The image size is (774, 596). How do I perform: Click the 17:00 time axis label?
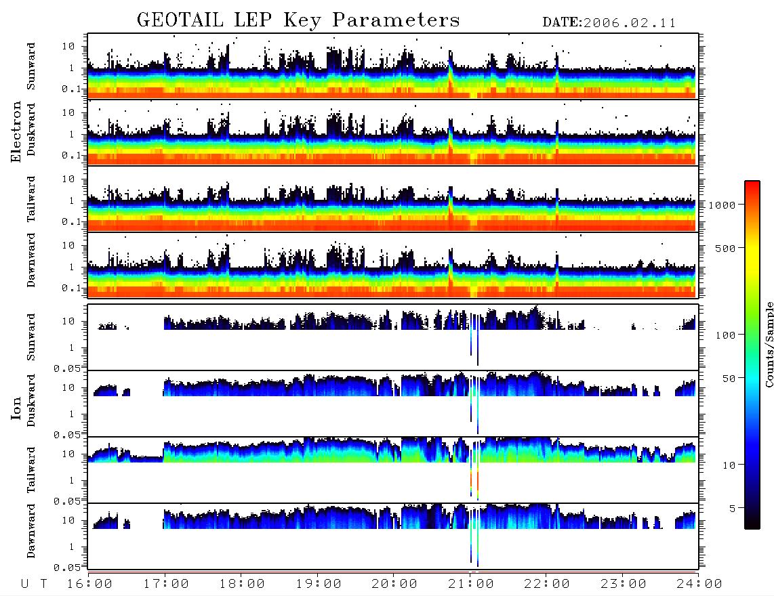click(166, 584)
